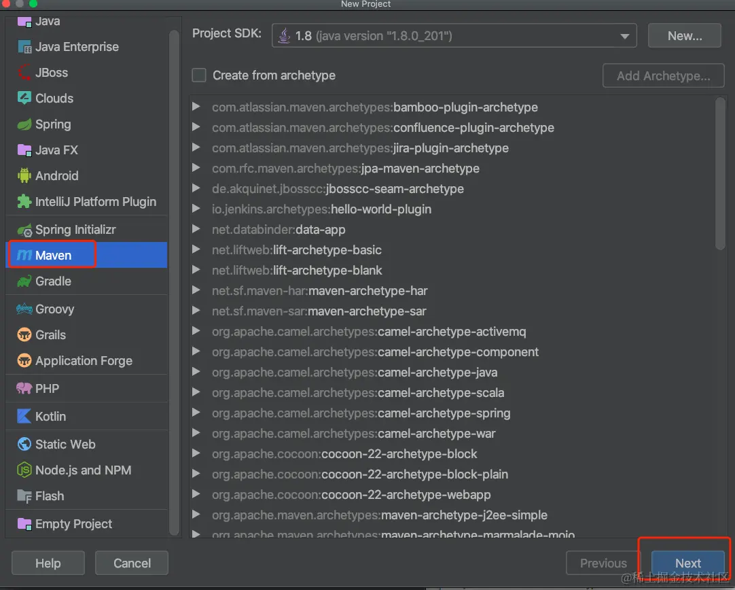Screen dimensions: 735x590
Task: Click the New... SDK button
Action: [684, 35]
